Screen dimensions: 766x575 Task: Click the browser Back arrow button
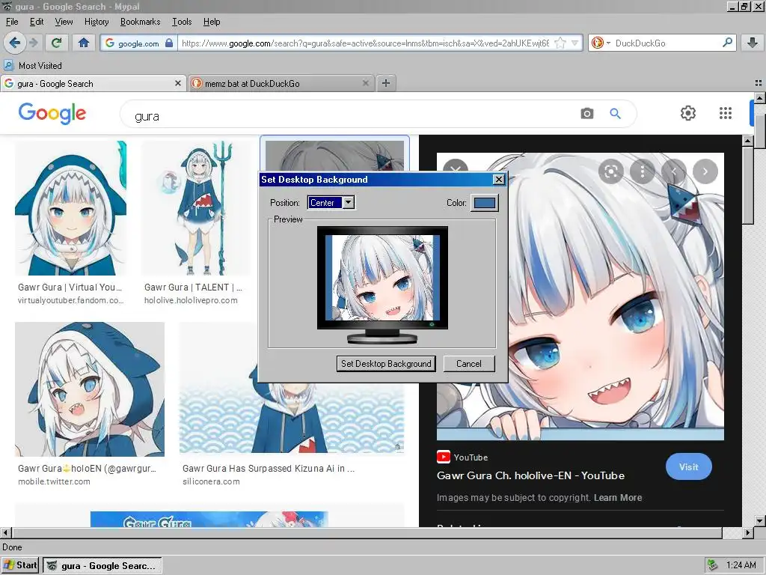[x=15, y=43]
